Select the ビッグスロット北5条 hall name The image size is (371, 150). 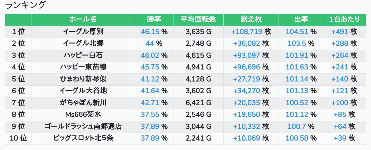[x=83, y=138]
